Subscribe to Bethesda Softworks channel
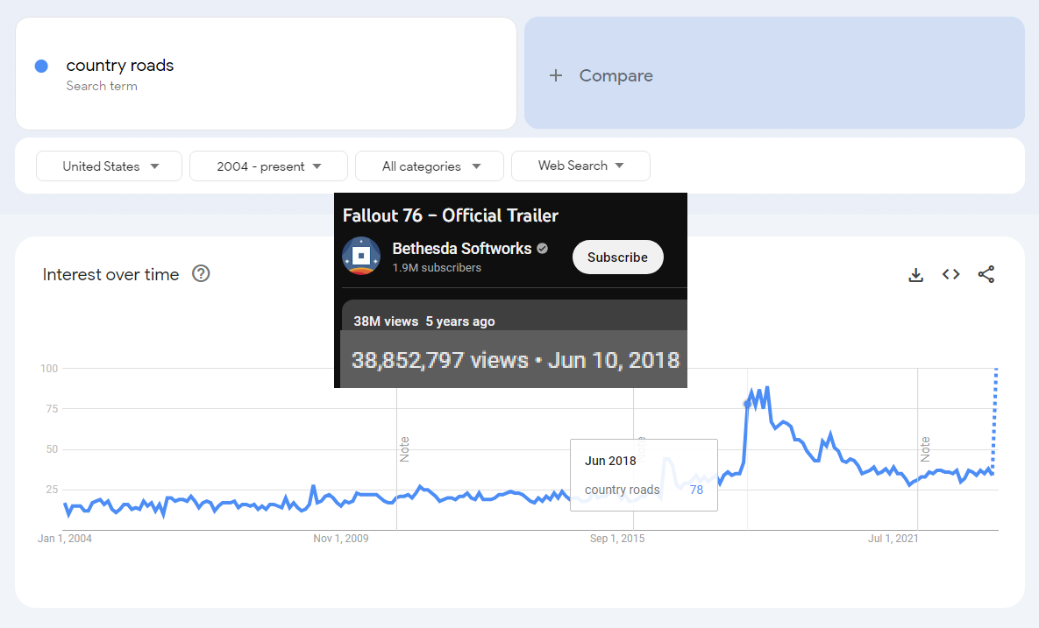 point(617,258)
